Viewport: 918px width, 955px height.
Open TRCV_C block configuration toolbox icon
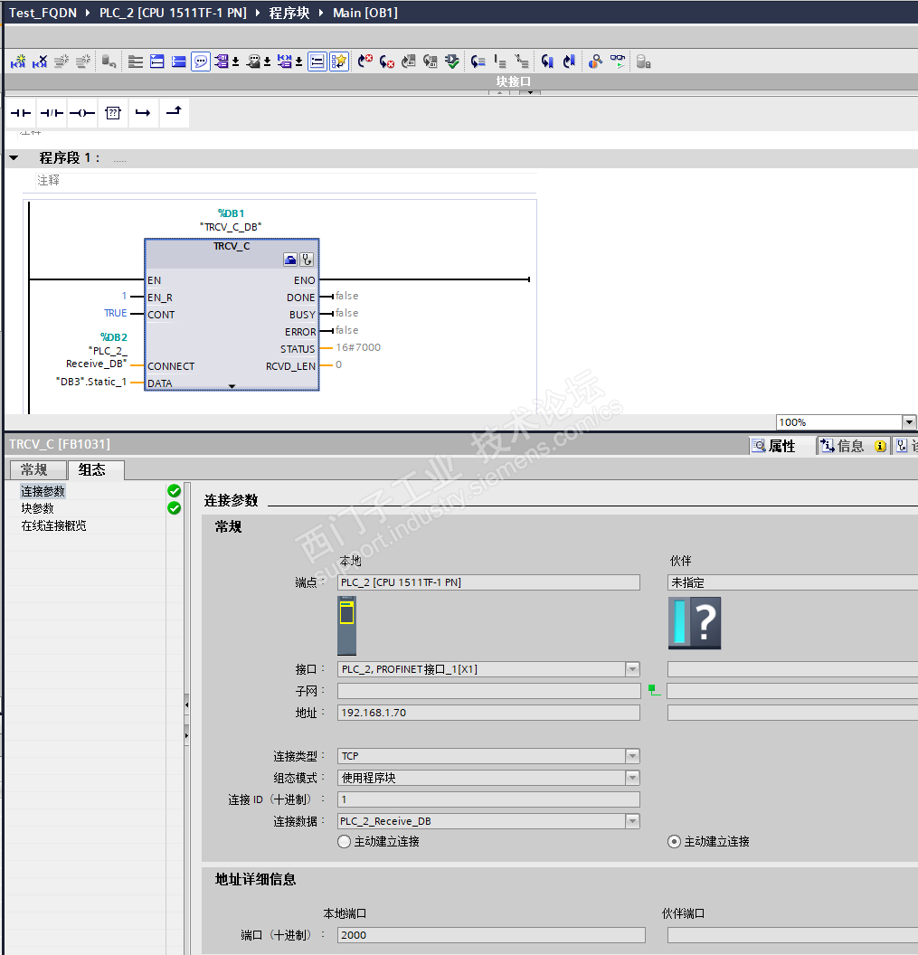(x=290, y=260)
